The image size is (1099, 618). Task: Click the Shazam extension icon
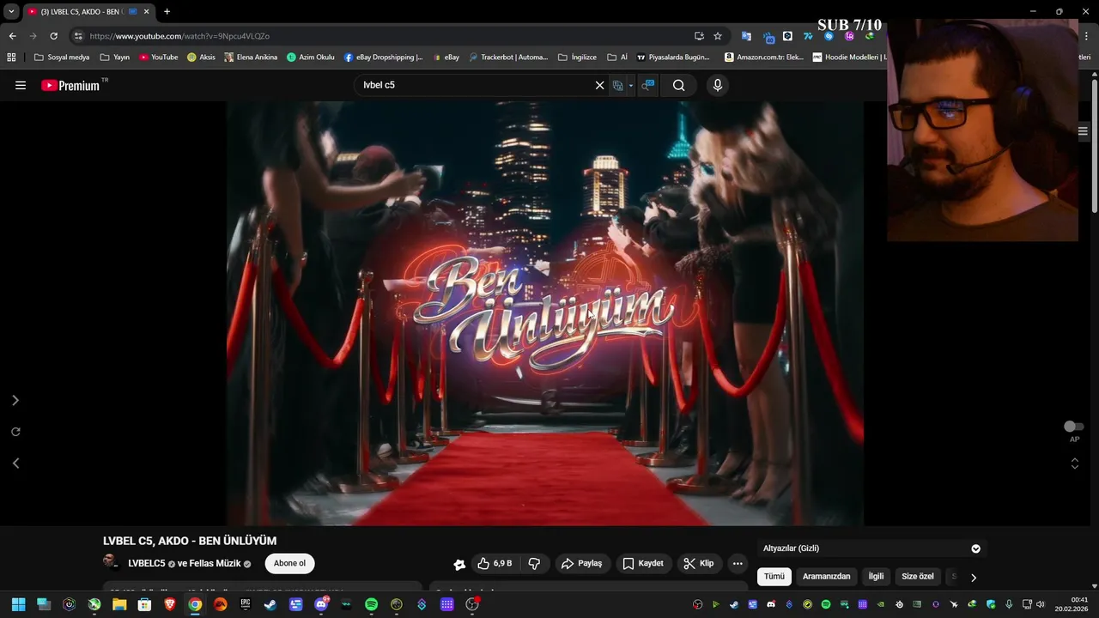tap(829, 36)
